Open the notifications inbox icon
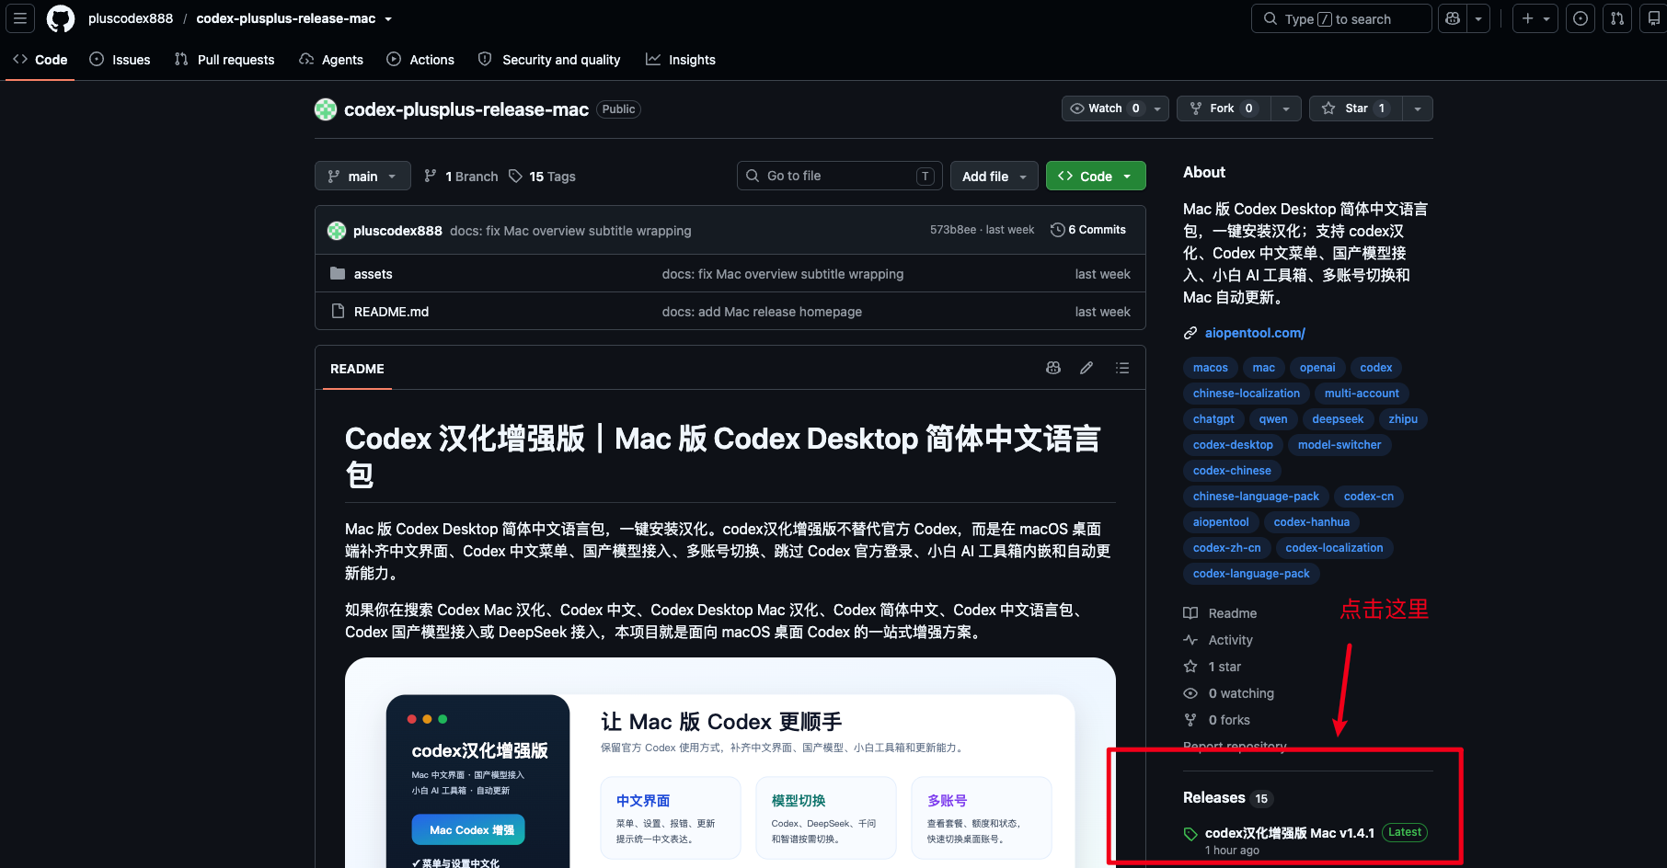This screenshot has width=1667, height=868. pos(1653,18)
